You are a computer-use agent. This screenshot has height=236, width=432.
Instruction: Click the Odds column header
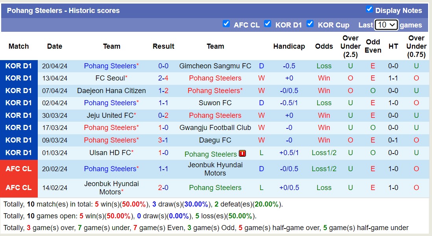tap(324, 46)
